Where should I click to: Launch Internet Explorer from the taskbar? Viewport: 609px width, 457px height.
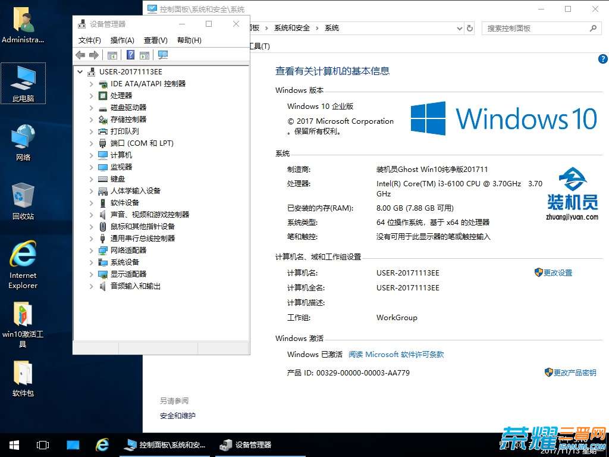pos(102,445)
